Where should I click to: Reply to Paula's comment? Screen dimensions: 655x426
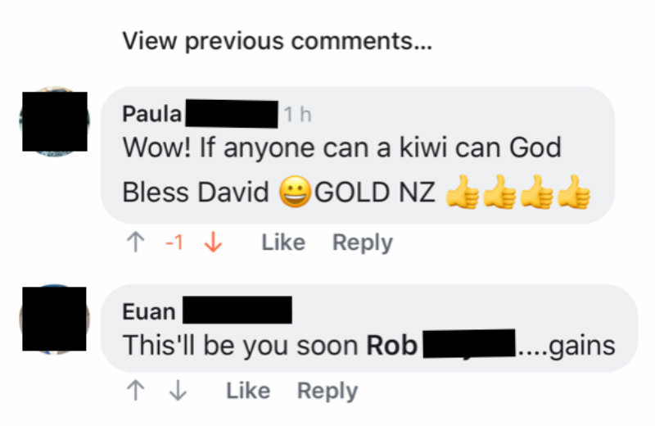[362, 242]
